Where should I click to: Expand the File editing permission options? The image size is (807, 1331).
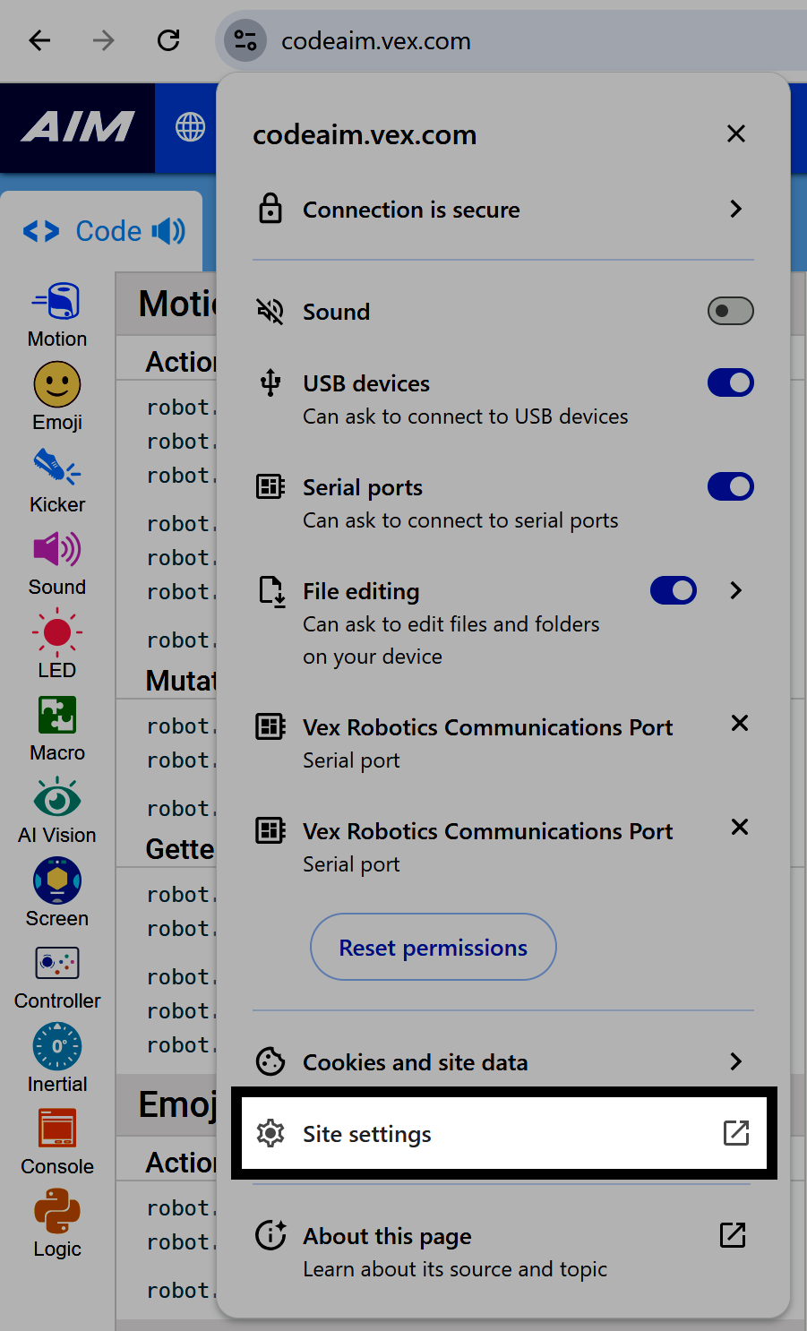coord(735,590)
